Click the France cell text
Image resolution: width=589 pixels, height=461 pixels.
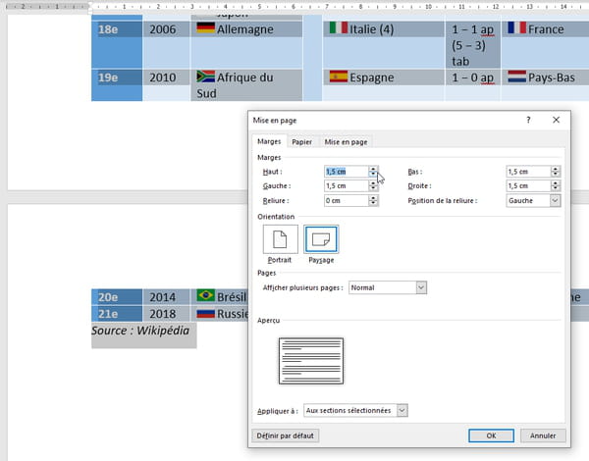(546, 29)
